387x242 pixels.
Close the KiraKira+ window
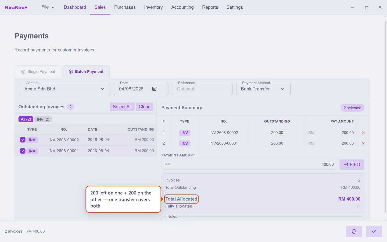[380, 7]
